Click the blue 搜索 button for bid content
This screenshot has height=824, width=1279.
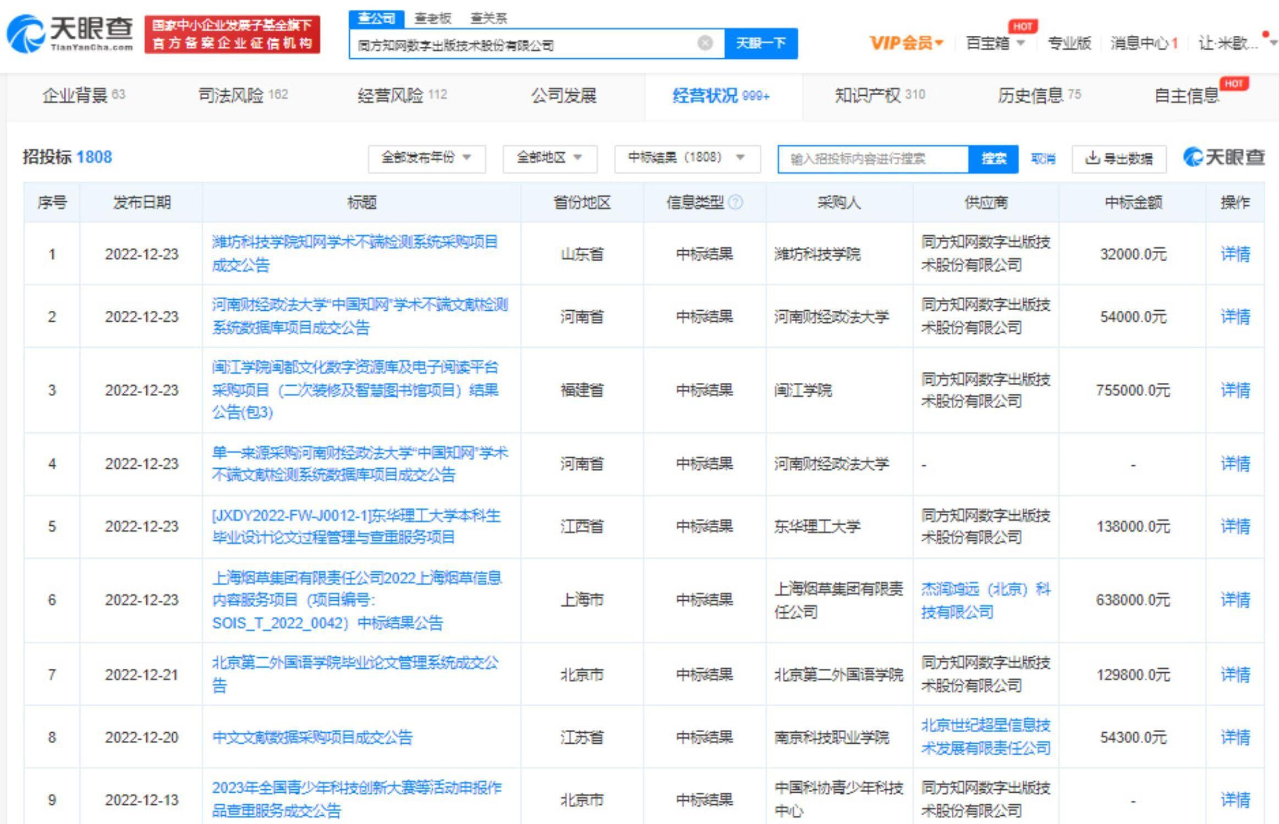coord(993,159)
